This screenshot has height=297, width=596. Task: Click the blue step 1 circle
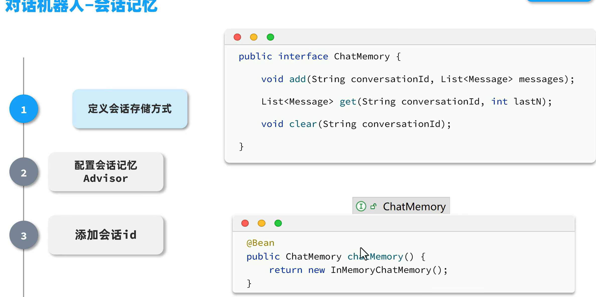tap(24, 109)
